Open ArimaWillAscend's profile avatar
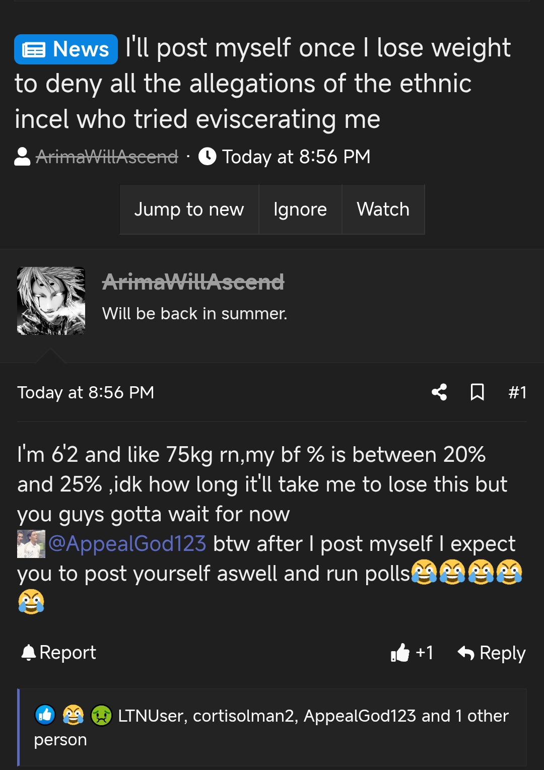The width and height of the screenshot is (544, 770). [x=51, y=301]
